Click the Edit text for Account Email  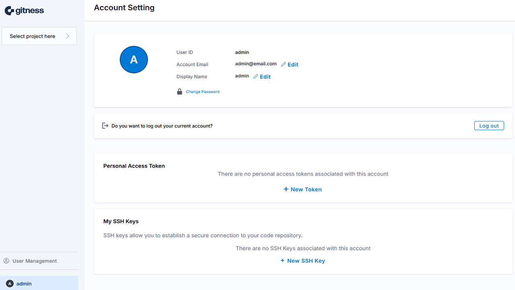click(x=293, y=64)
